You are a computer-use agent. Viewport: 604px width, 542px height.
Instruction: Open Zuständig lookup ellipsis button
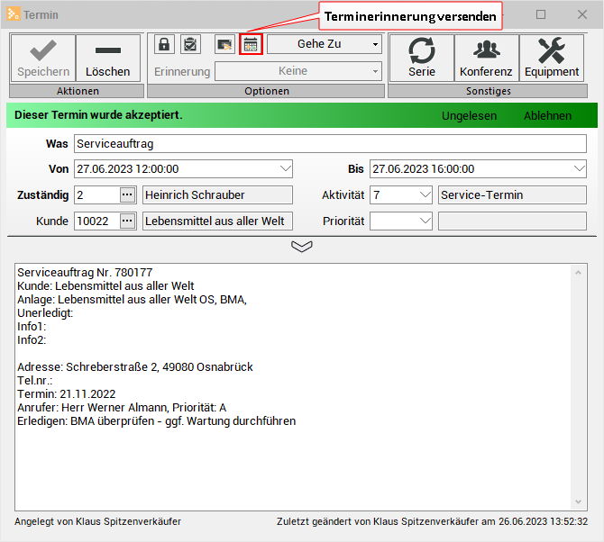click(x=127, y=195)
